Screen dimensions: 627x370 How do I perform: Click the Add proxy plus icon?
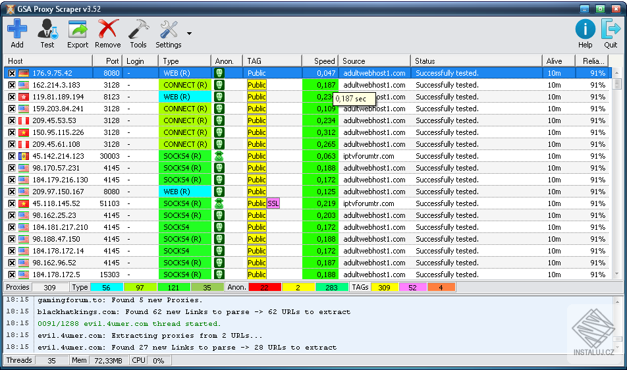pyautogui.click(x=17, y=30)
